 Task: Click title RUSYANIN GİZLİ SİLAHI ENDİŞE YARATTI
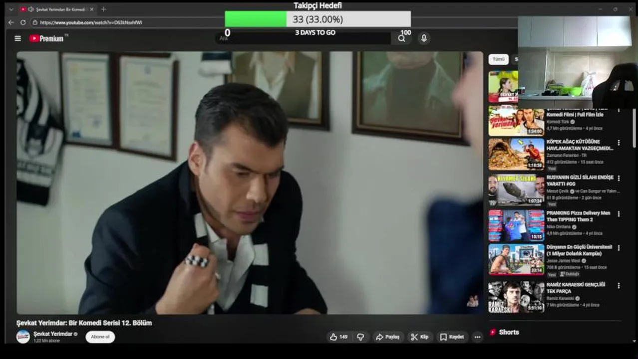(580, 180)
